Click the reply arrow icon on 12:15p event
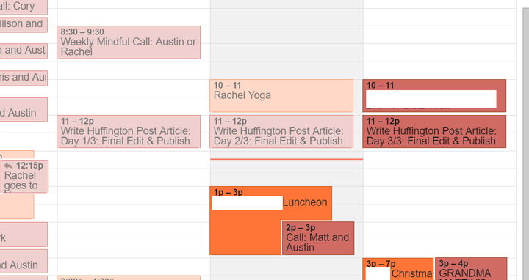 click(x=8, y=166)
